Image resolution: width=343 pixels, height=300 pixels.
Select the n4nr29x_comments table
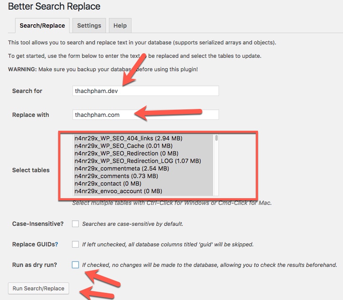point(116,176)
